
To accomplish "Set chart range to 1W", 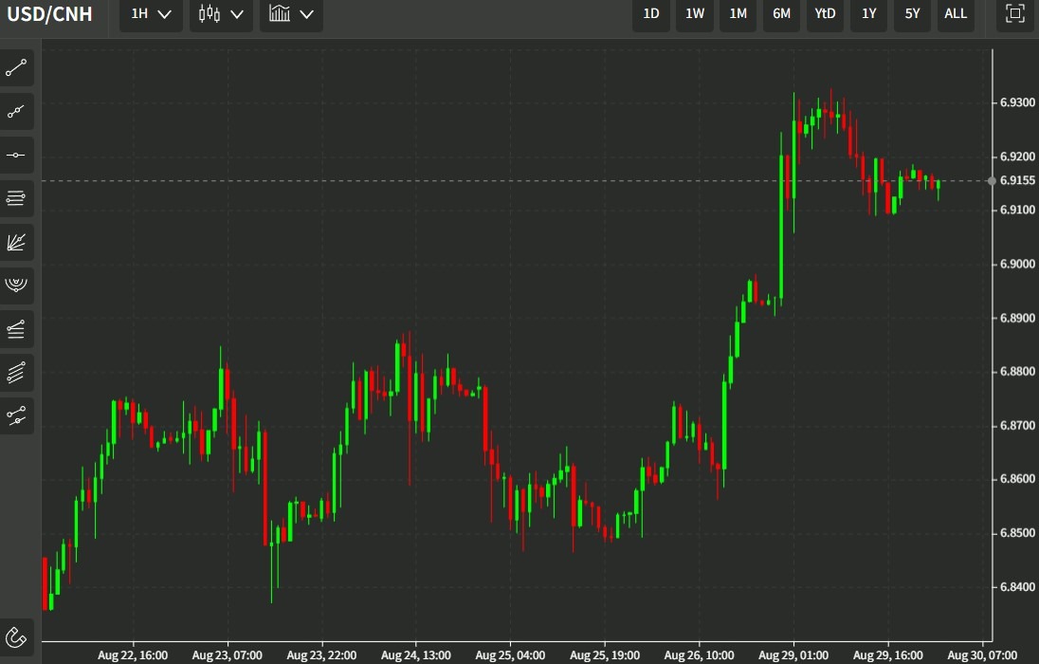I will coord(695,14).
